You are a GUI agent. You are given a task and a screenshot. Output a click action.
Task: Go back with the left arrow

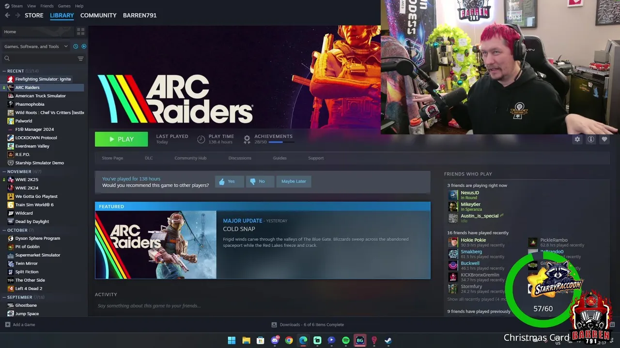point(7,15)
